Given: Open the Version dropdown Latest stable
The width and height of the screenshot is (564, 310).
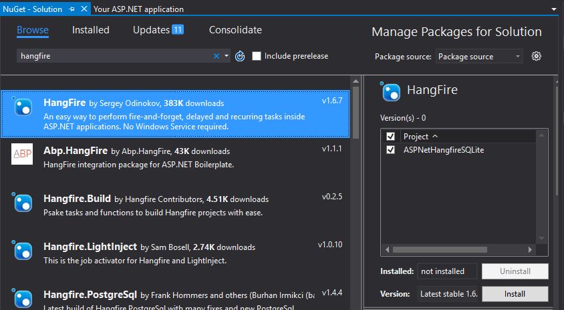Looking at the screenshot, I should [x=449, y=294].
